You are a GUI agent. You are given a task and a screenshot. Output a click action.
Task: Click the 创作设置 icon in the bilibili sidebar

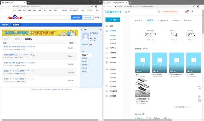pos(107,96)
